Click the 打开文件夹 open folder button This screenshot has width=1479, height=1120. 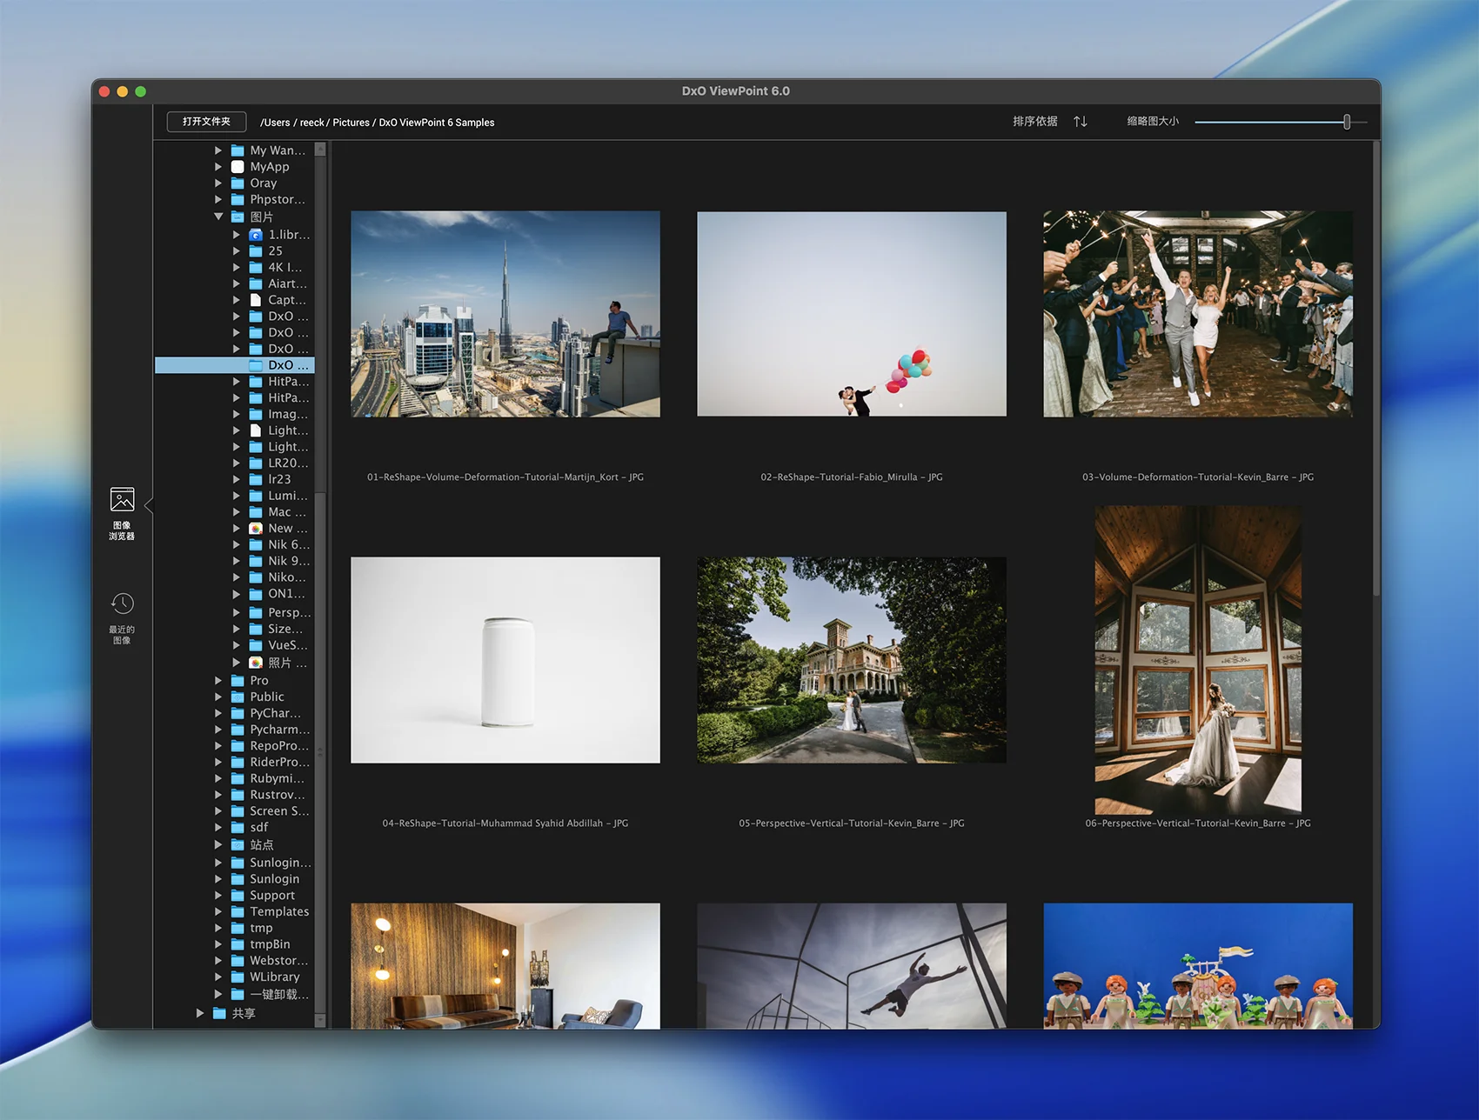206,122
